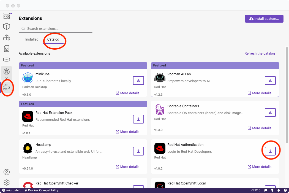Open the Dashboard from the sidebar

pyautogui.click(x=7, y=16)
